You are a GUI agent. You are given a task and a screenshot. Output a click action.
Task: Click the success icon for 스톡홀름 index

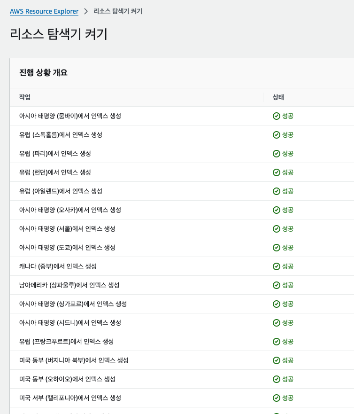tap(277, 135)
